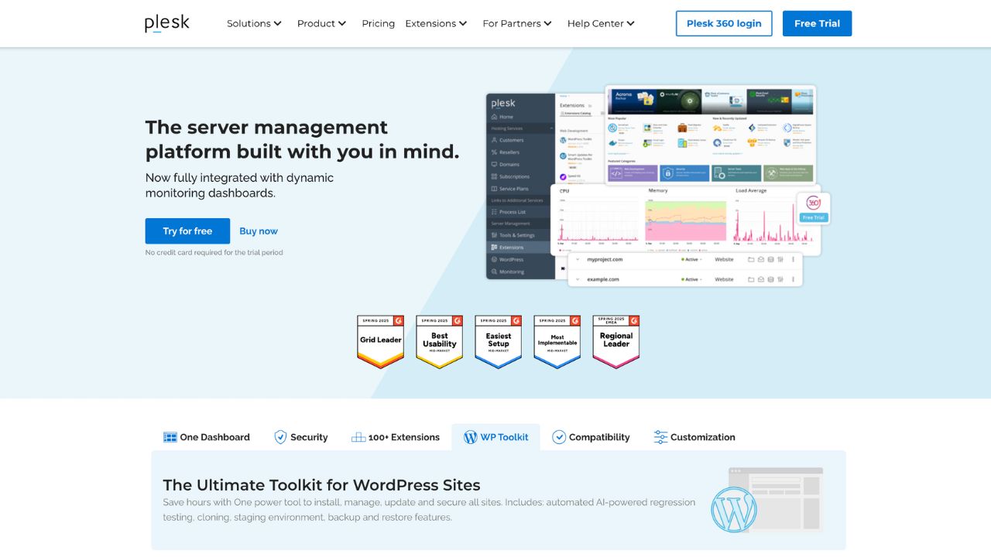
Task: Expand the Extensions nav dropdown
Action: pos(436,24)
